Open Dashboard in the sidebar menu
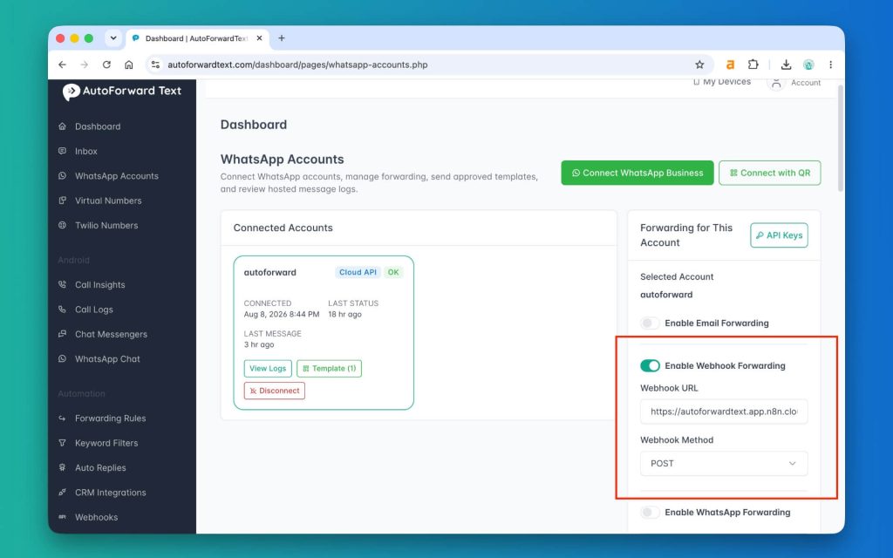 coord(98,126)
